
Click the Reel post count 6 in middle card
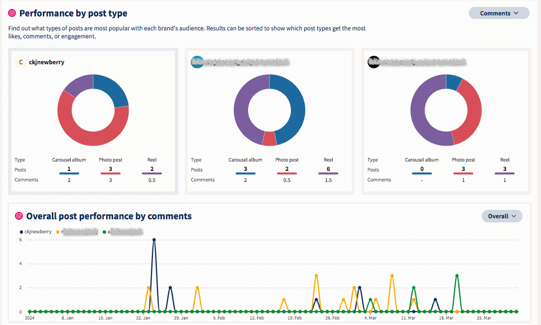(x=328, y=169)
